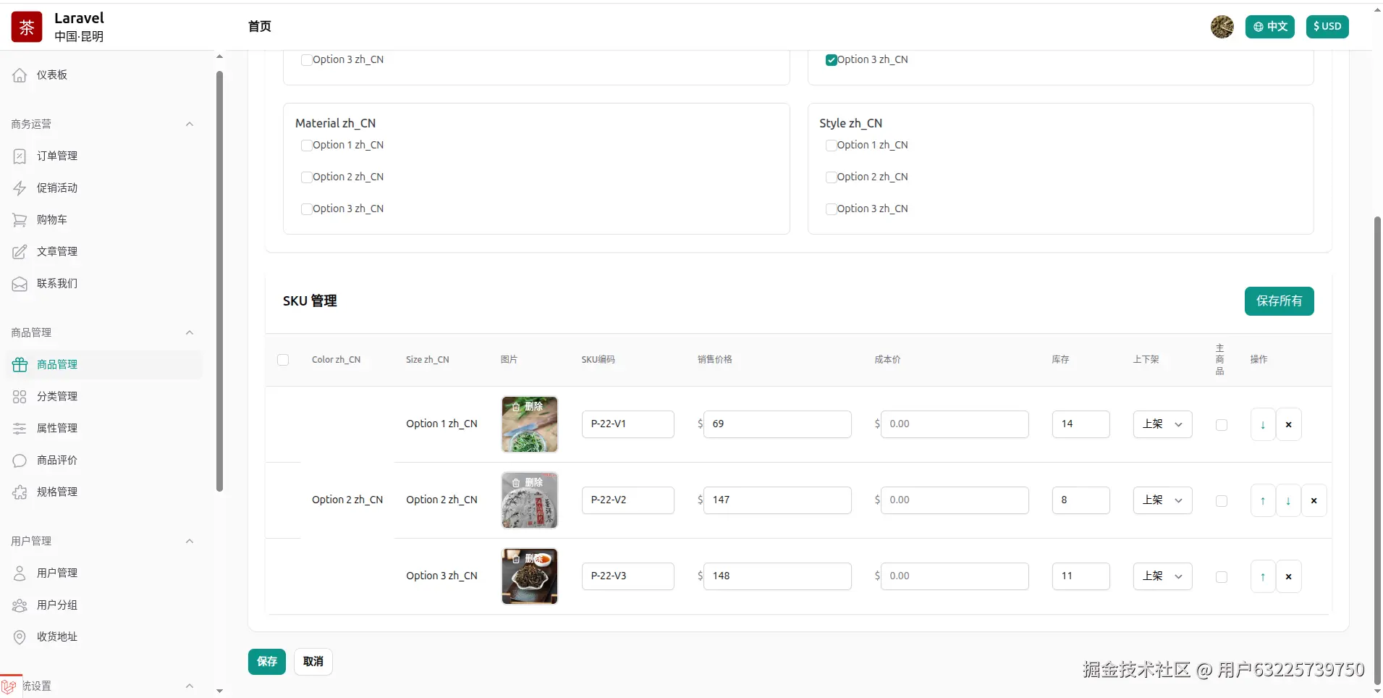Click the dashboard home icon
Viewport: 1383px width, 698px height.
pos(20,75)
